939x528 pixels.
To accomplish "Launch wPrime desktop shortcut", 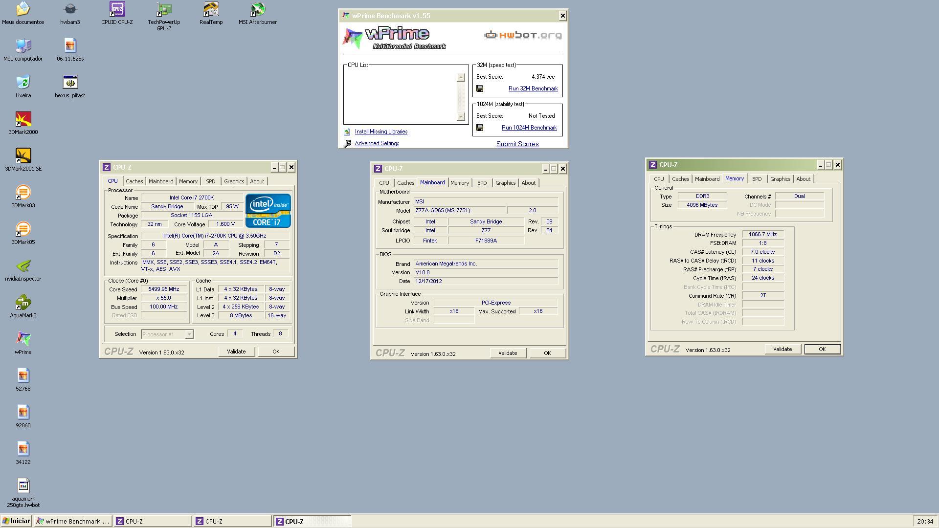I will point(23,343).
